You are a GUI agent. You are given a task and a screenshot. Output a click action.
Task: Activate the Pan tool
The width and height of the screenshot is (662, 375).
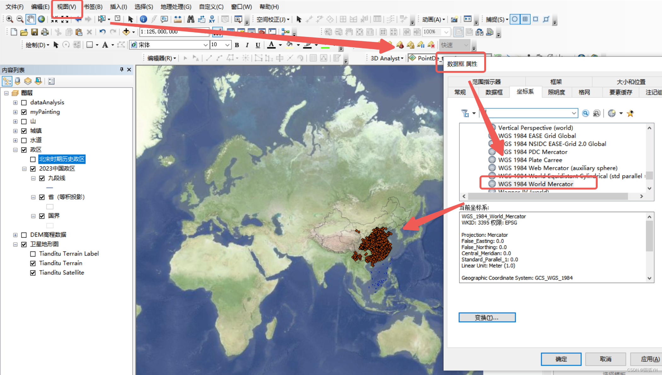[x=31, y=19]
